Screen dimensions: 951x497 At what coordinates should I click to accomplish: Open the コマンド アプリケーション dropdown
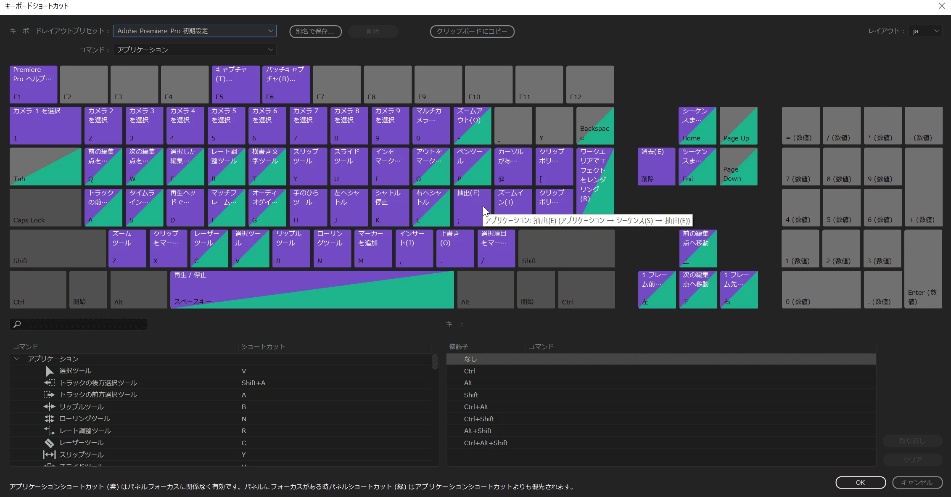click(x=195, y=50)
